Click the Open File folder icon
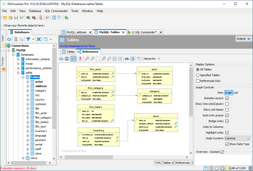Screen dimensions: 253x171 tap(5, 18)
